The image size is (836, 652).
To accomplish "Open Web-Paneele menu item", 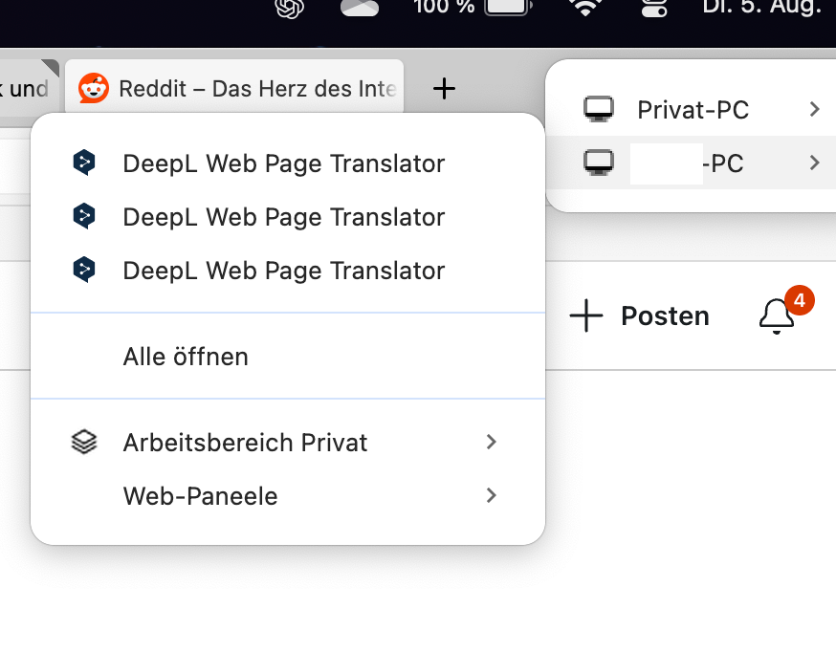I will click(x=288, y=496).
